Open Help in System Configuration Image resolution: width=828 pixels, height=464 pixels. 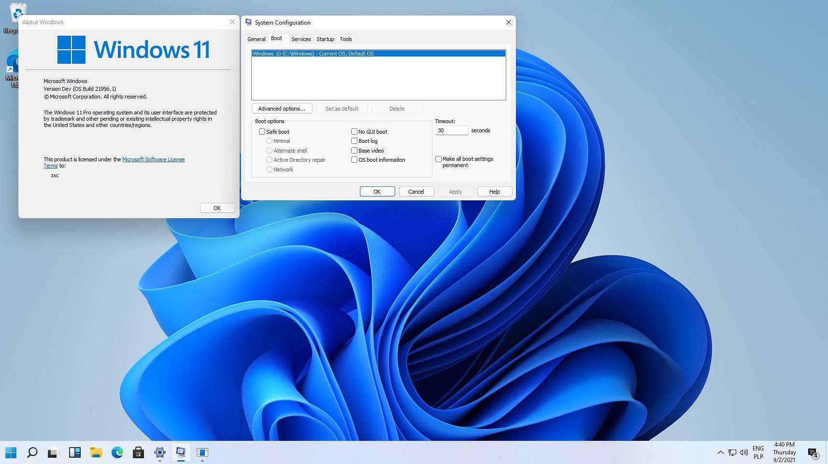[495, 192]
